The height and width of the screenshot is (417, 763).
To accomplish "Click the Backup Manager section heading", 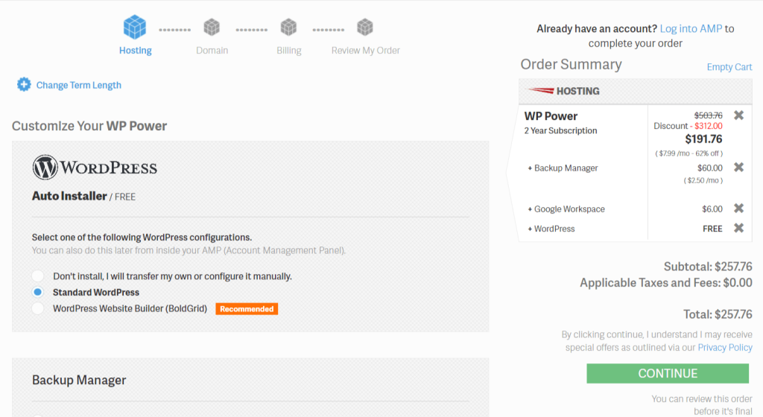I will tap(79, 380).
